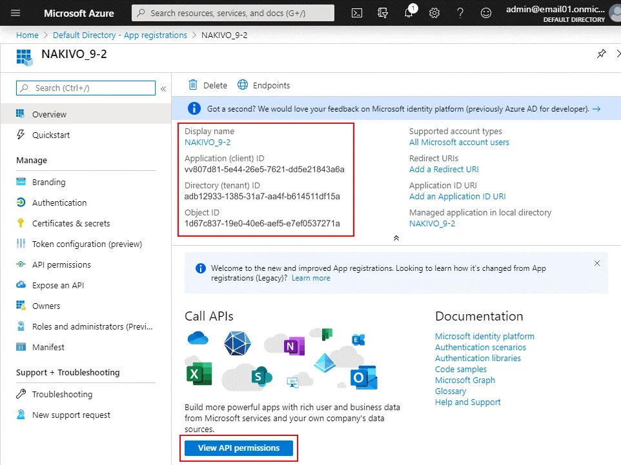
Task: Dismiss the App registrations welcome banner
Action: pyautogui.click(x=597, y=263)
